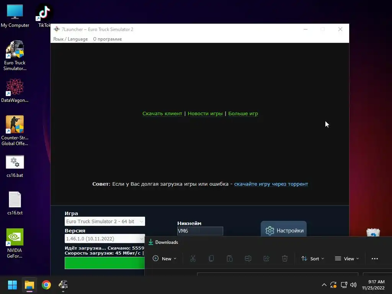Image resolution: width=392 pixels, height=294 pixels.
Task: Click the Recycle Bin desktop icon
Action: (373, 232)
